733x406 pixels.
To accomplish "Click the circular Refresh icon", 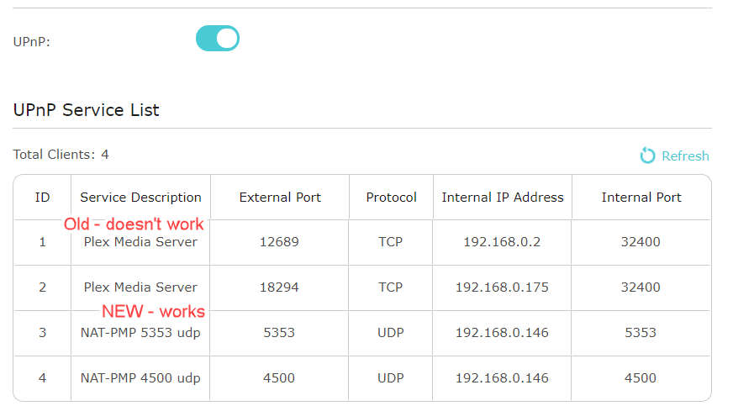I will (x=647, y=156).
